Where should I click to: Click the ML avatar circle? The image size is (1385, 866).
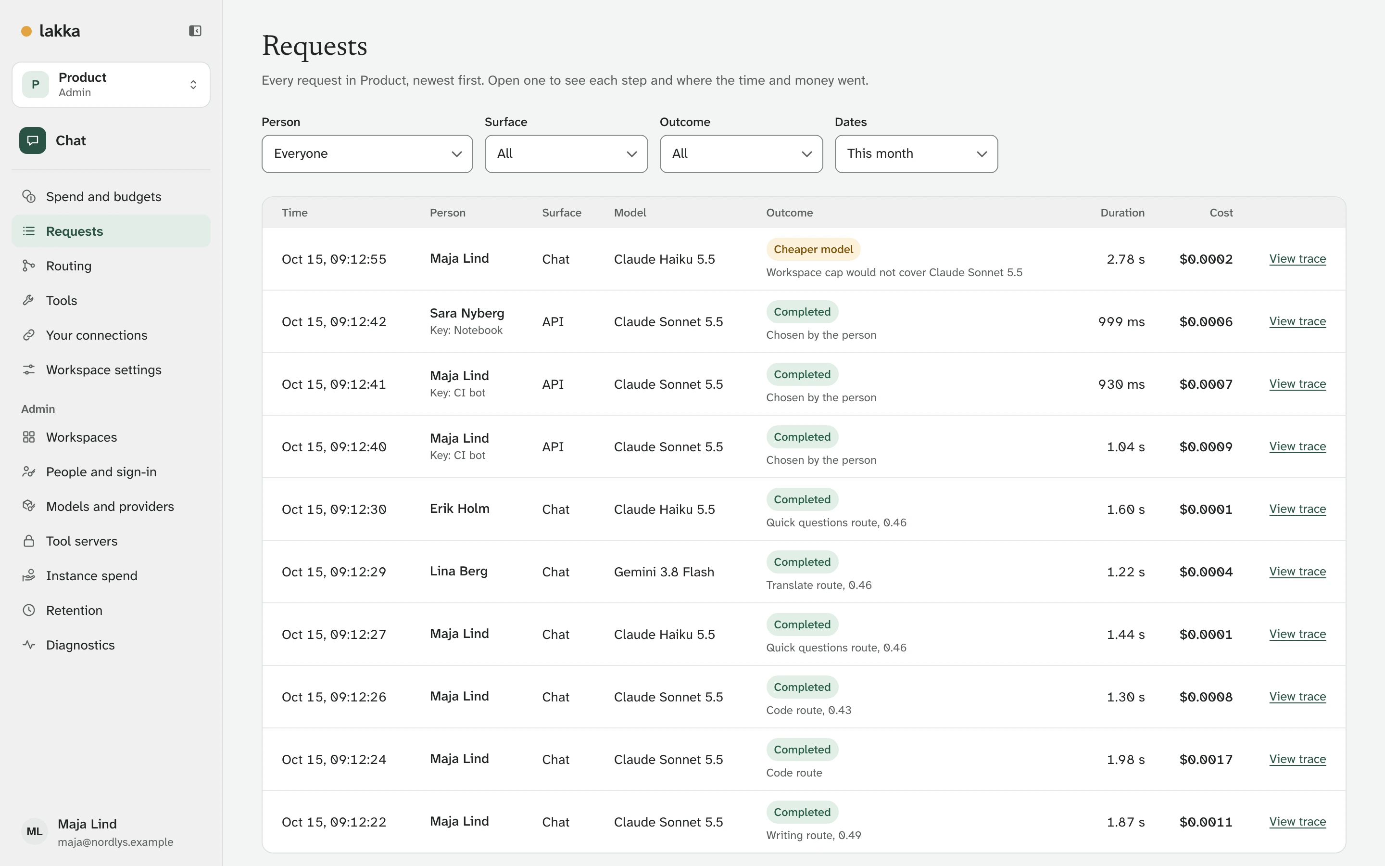(x=34, y=832)
